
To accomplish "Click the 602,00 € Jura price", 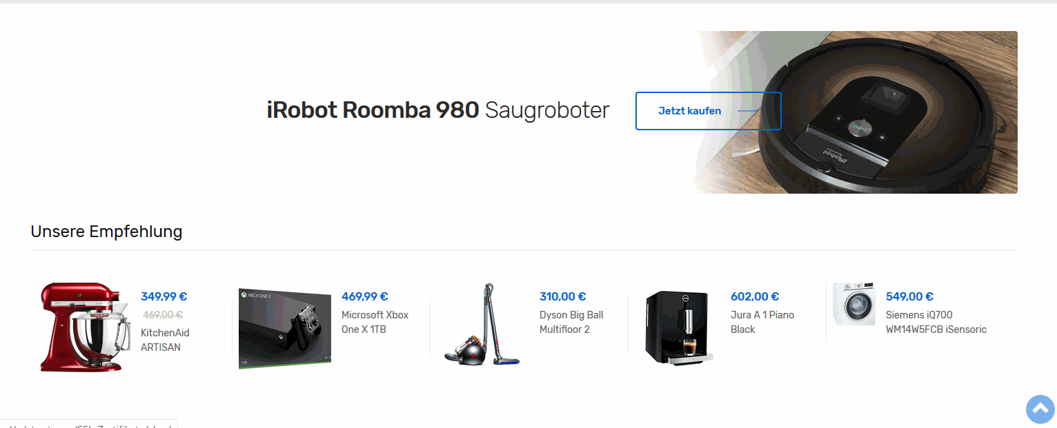I will 755,296.
